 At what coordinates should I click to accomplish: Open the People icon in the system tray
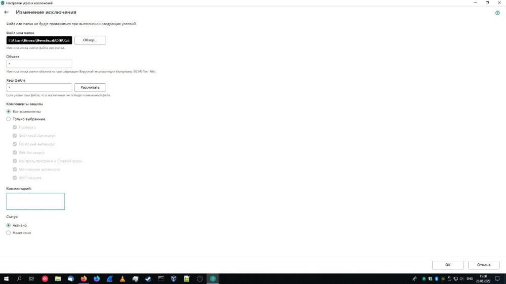click(415, 279)
